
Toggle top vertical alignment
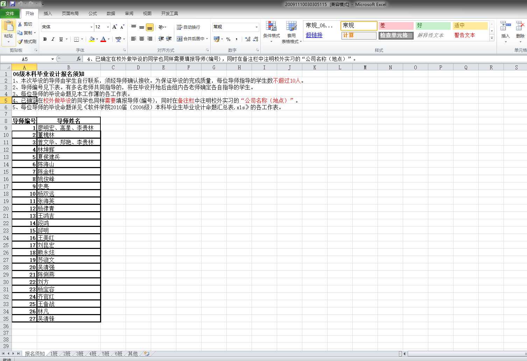(x=134, y=27)
